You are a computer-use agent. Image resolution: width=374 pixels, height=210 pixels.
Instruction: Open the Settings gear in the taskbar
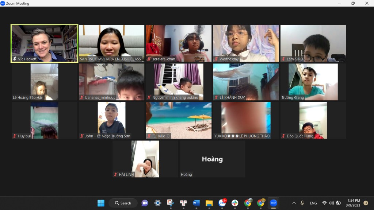click(x=157, y=203)
